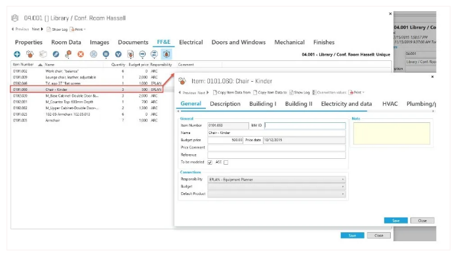Switch to the Images tab
Image resolution: width=457 pixels, height=253 pixels.
100,42
